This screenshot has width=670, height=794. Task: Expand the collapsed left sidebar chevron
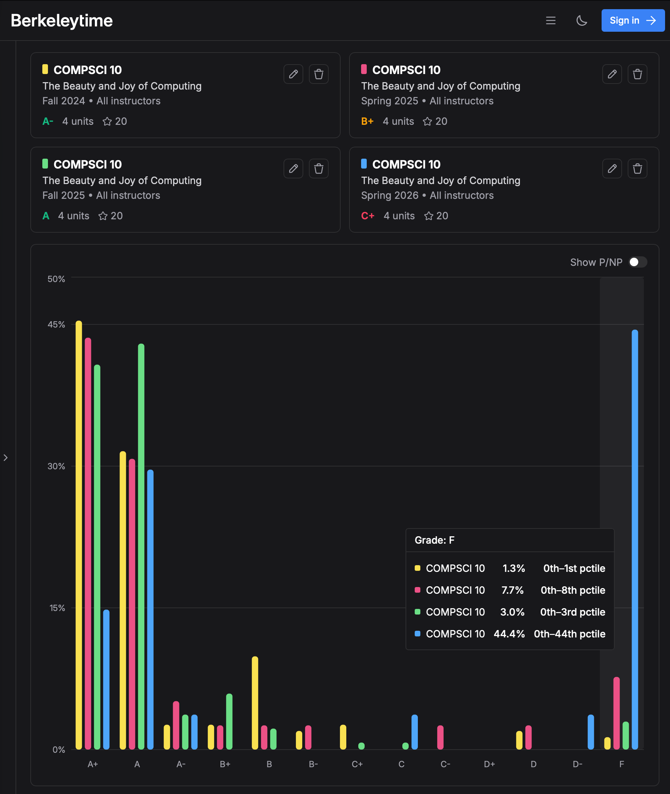click(6, 458)
